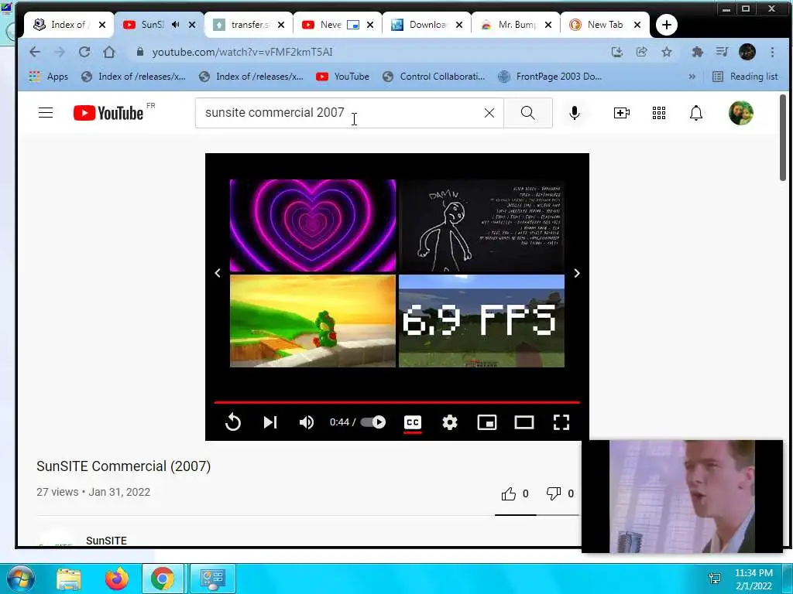Skip to the next video
The height and width of the screenshot is (594, 793).
269,422
